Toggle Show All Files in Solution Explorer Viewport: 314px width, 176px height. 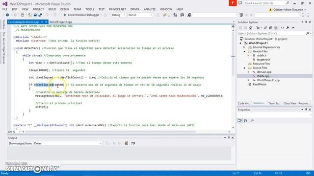pos(276,28)
